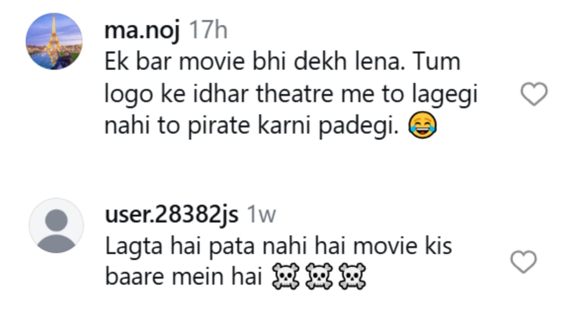
Task: Select the middle skull and crossbones emoji
Action: tap(319, 276)
